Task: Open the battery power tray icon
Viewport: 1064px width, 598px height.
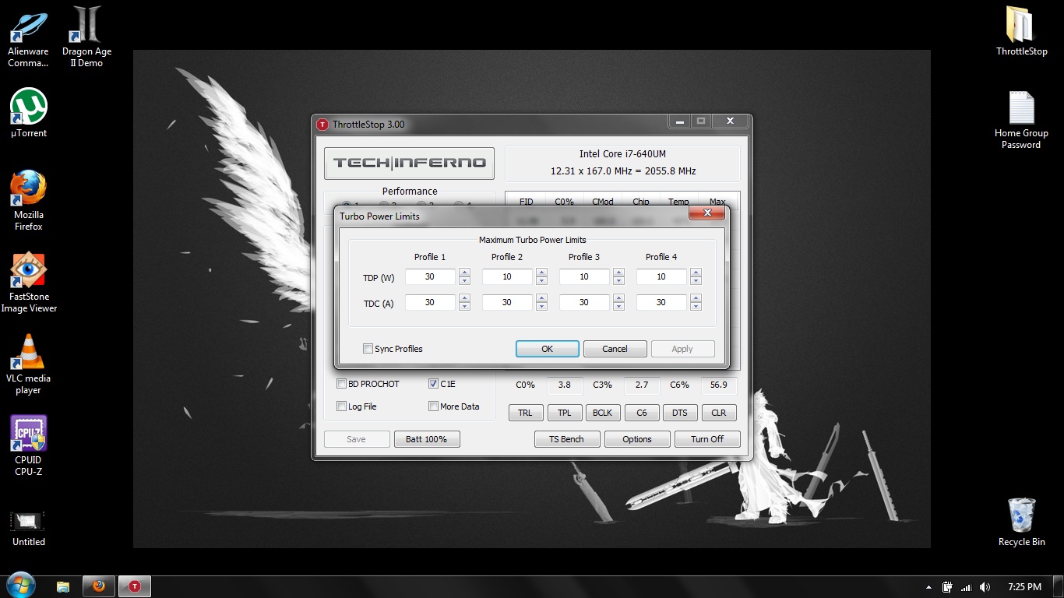Action: coord(947,587)
